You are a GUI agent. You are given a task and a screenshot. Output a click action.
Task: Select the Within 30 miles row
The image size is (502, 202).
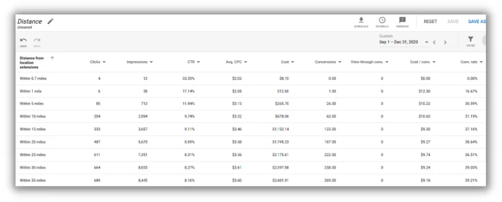point(250,168)
